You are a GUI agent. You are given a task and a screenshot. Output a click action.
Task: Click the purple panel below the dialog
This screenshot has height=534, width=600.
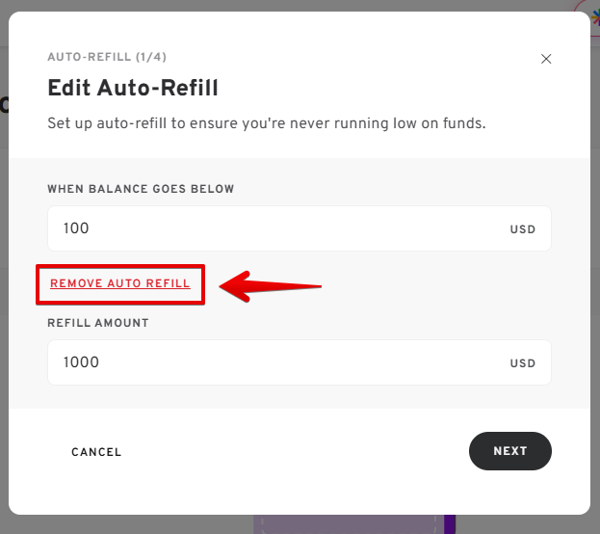click(x=347, y=523)
